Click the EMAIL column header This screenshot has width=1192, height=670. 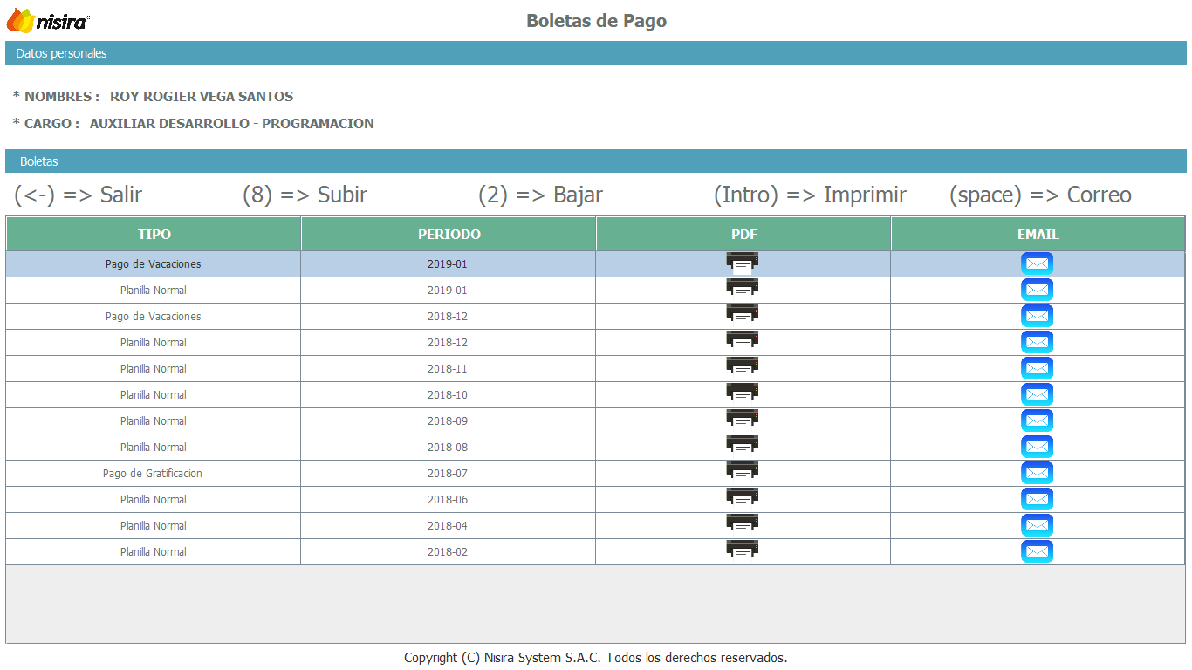(1038, 234)
